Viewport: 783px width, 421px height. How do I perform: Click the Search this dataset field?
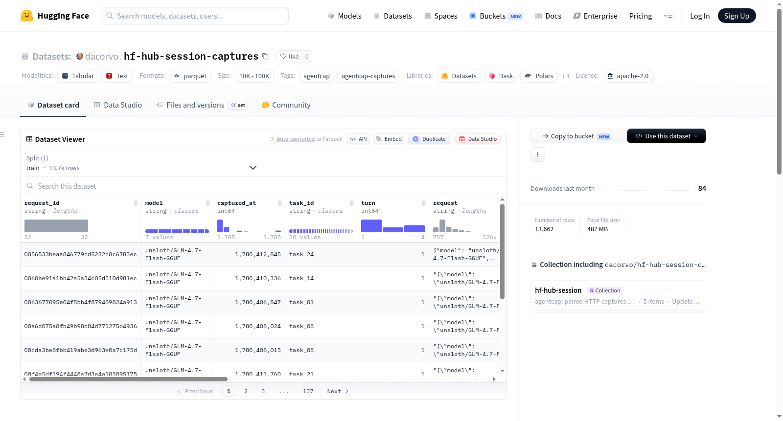click(263, 186)
